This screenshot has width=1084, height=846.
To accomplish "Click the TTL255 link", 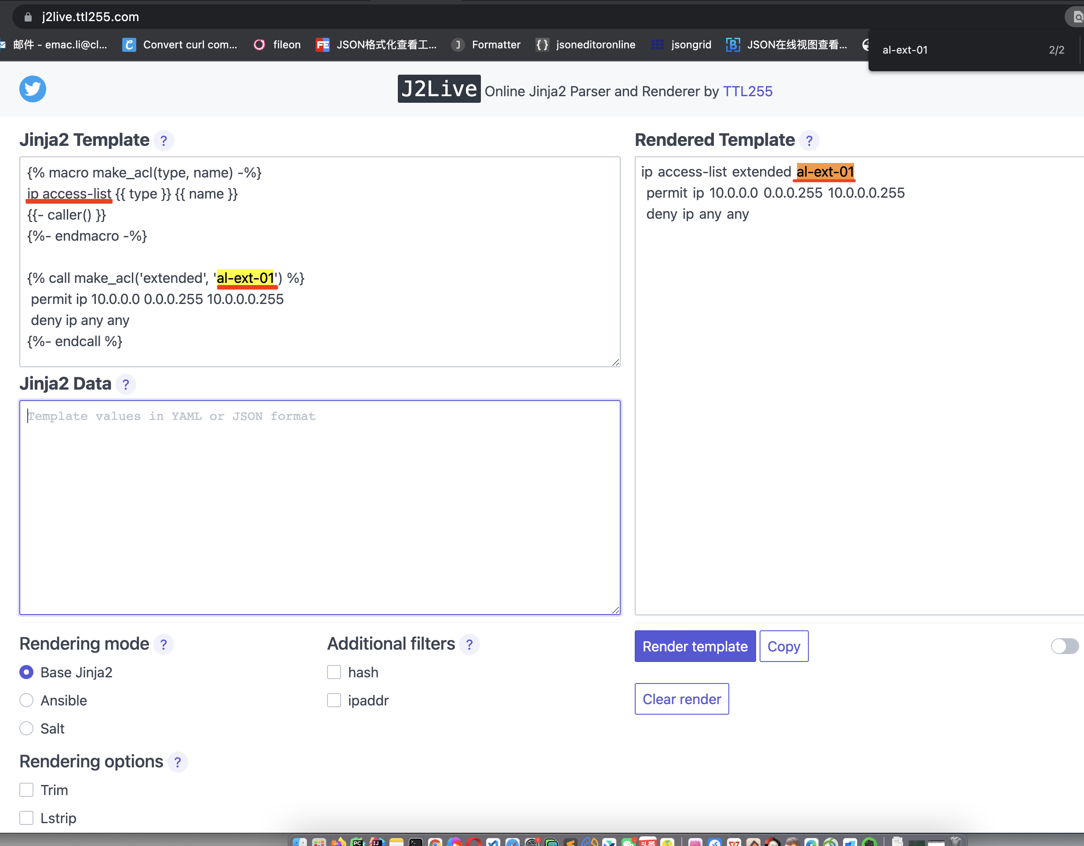I will pos(747,91).
